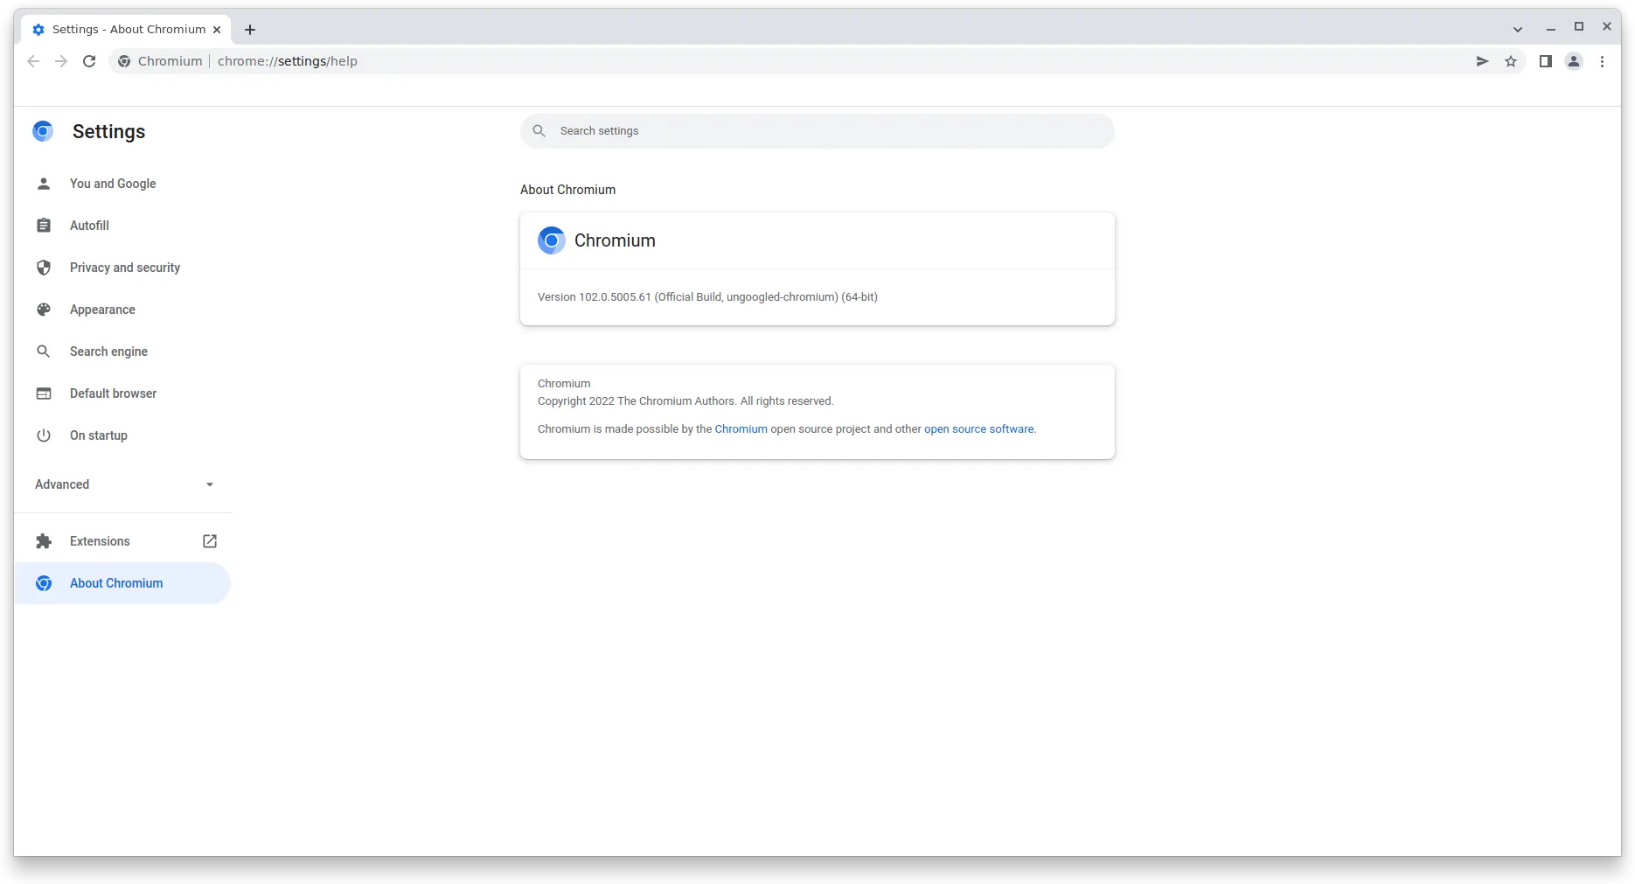Open the tab search dropdown arrow
The height and width of the screenshot is (884, 1635).
(x=1518, y=29)
